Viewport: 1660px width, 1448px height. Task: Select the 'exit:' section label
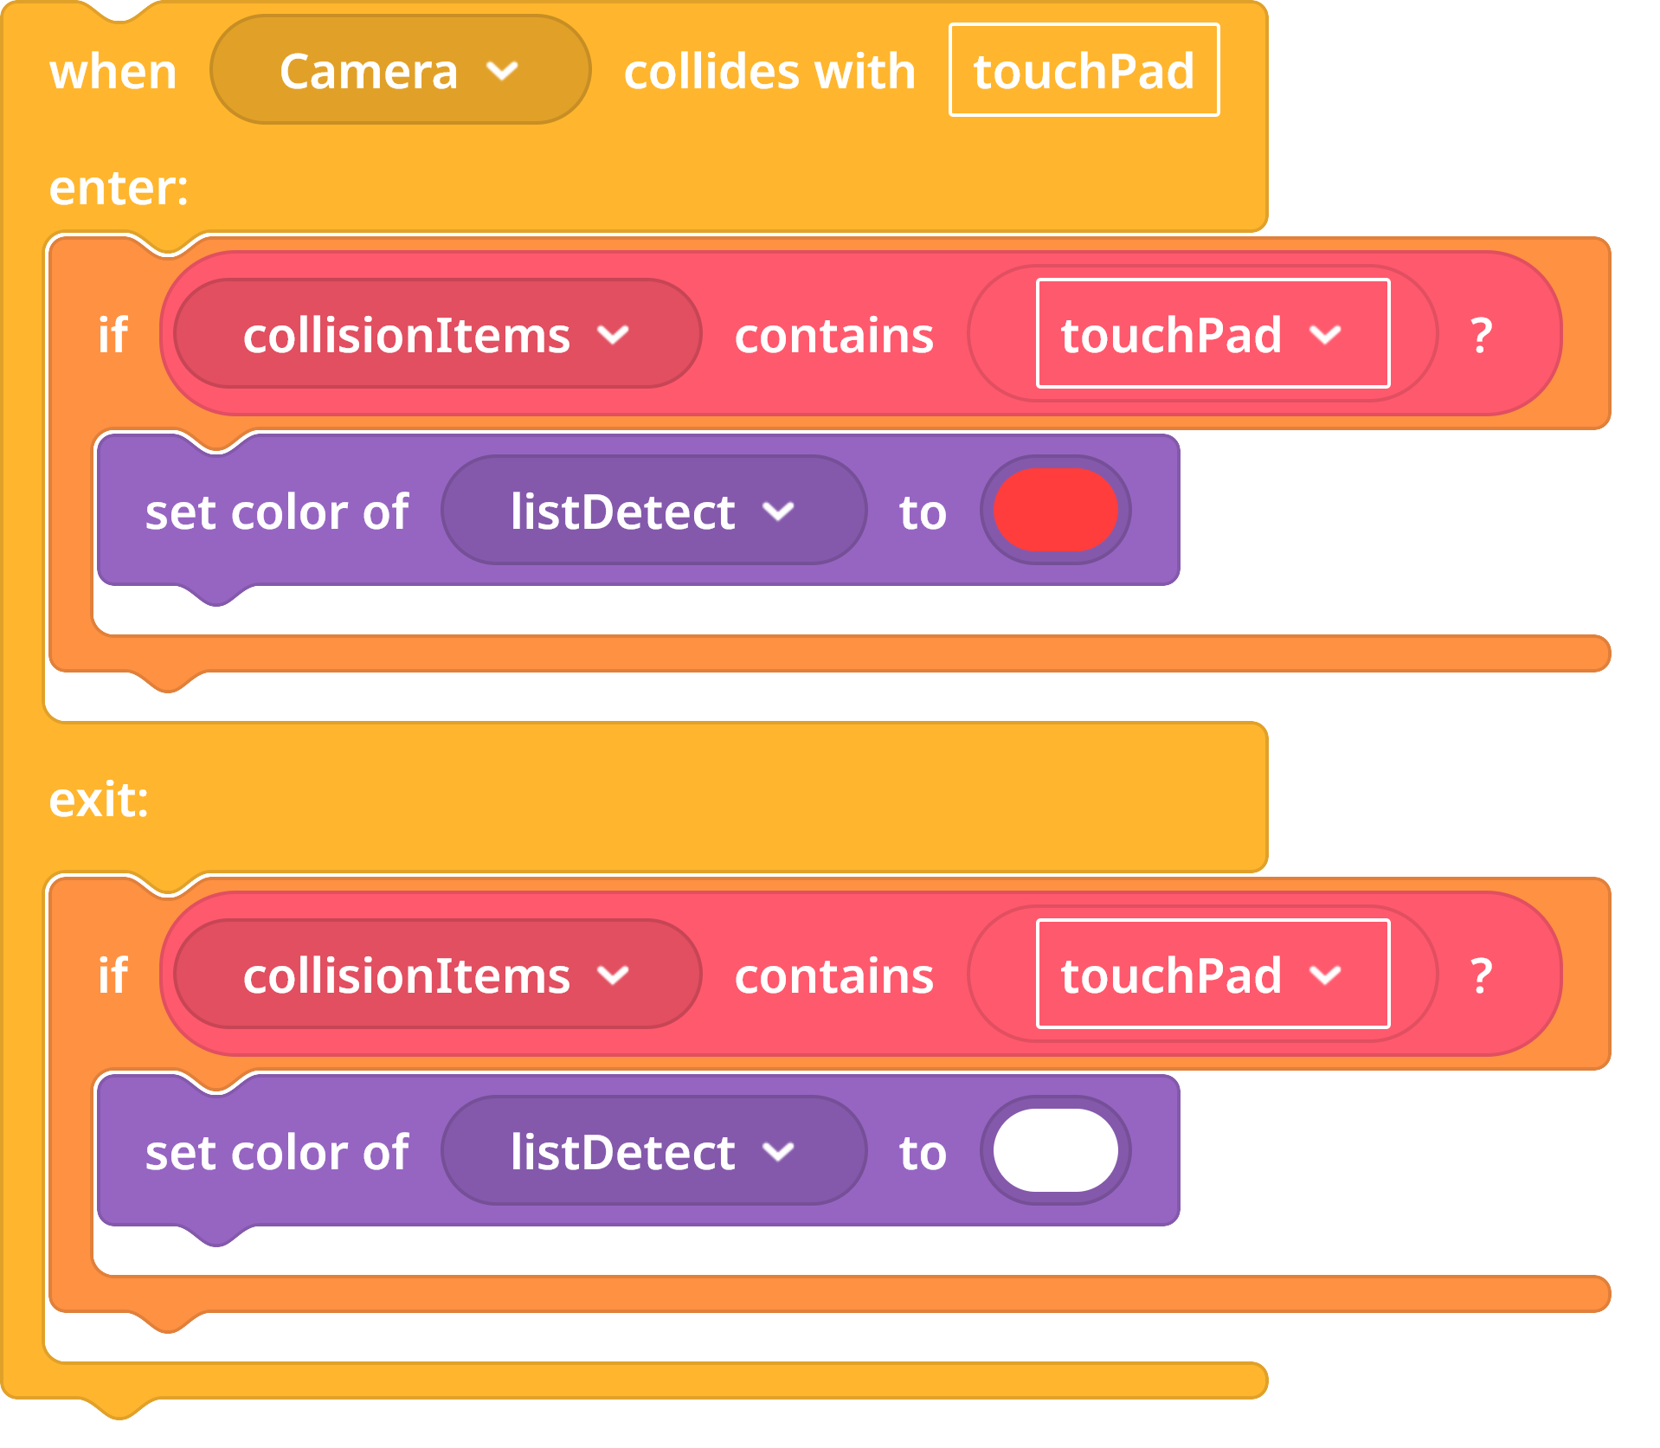99,799
